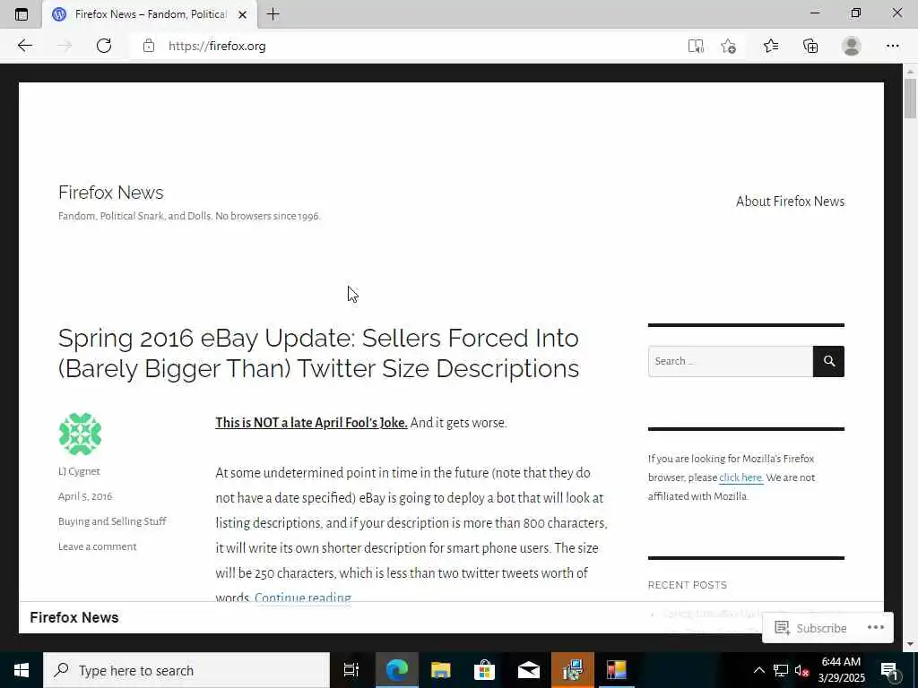Image resolution: width=918 pixels, height=688 pixels.
Task: Click the user profile avatar icon
Action: [852, 47]
